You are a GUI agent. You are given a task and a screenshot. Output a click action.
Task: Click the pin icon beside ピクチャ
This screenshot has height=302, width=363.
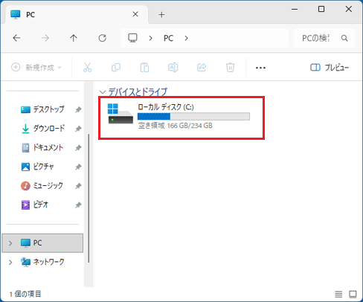[x=78, y=167]
